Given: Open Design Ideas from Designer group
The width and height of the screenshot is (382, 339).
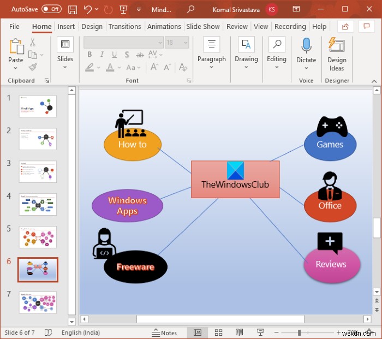Looking at the screenshot, I should coord(337,54).
